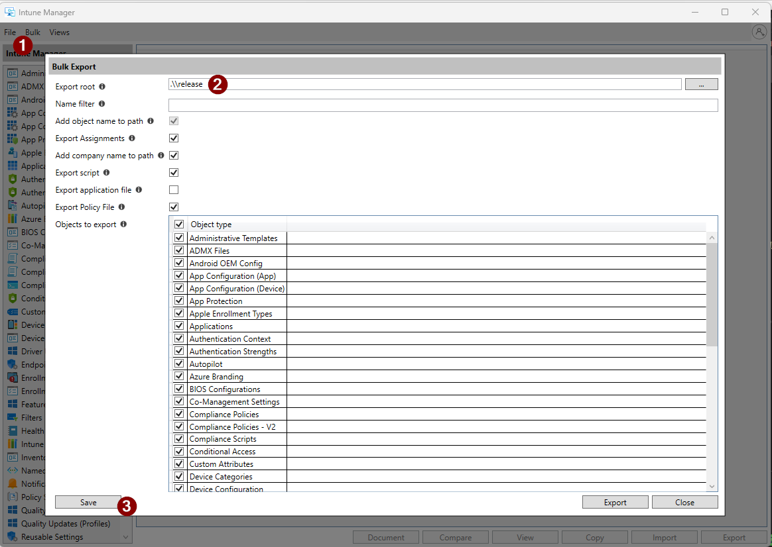Click info icon next to Export application file
Image resolution: width=772 pixels, height=547 pixels.
point(139,189)
